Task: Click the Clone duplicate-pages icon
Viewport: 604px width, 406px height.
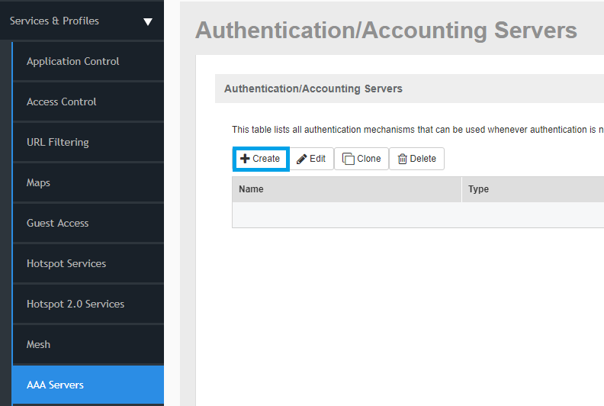Action: point(348,159)
